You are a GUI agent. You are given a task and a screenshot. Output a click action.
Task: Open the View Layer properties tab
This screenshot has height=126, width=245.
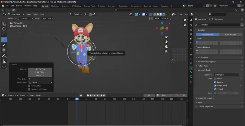(191, 34)
